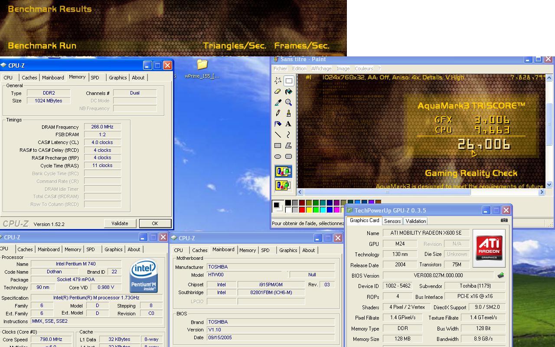Activate the Pick Color eyedropper tool
This screenshot has width=555, height=347.
[278, 102]
